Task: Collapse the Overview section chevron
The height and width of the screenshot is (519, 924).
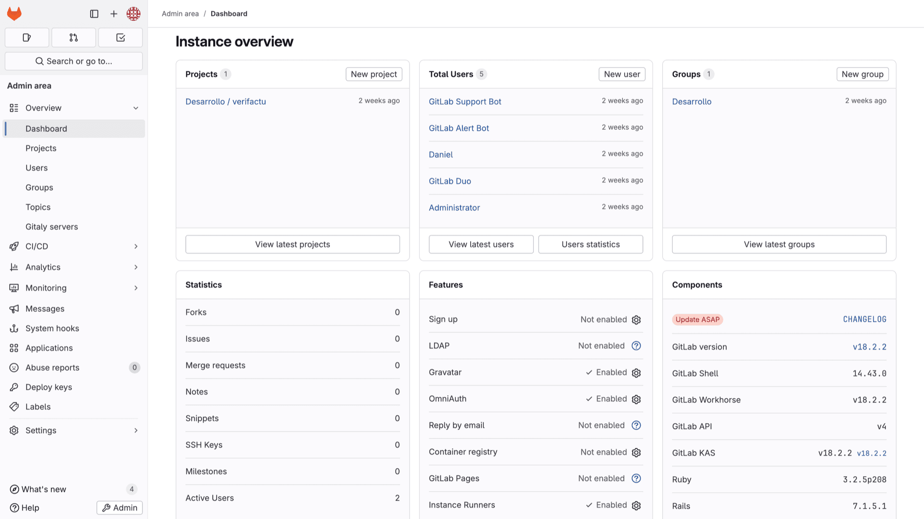Action: click(136, 108)
